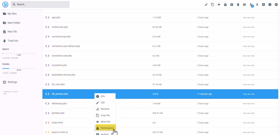280x135 pixels.
Task: Click code icon beside app.php
Action: 47,17
